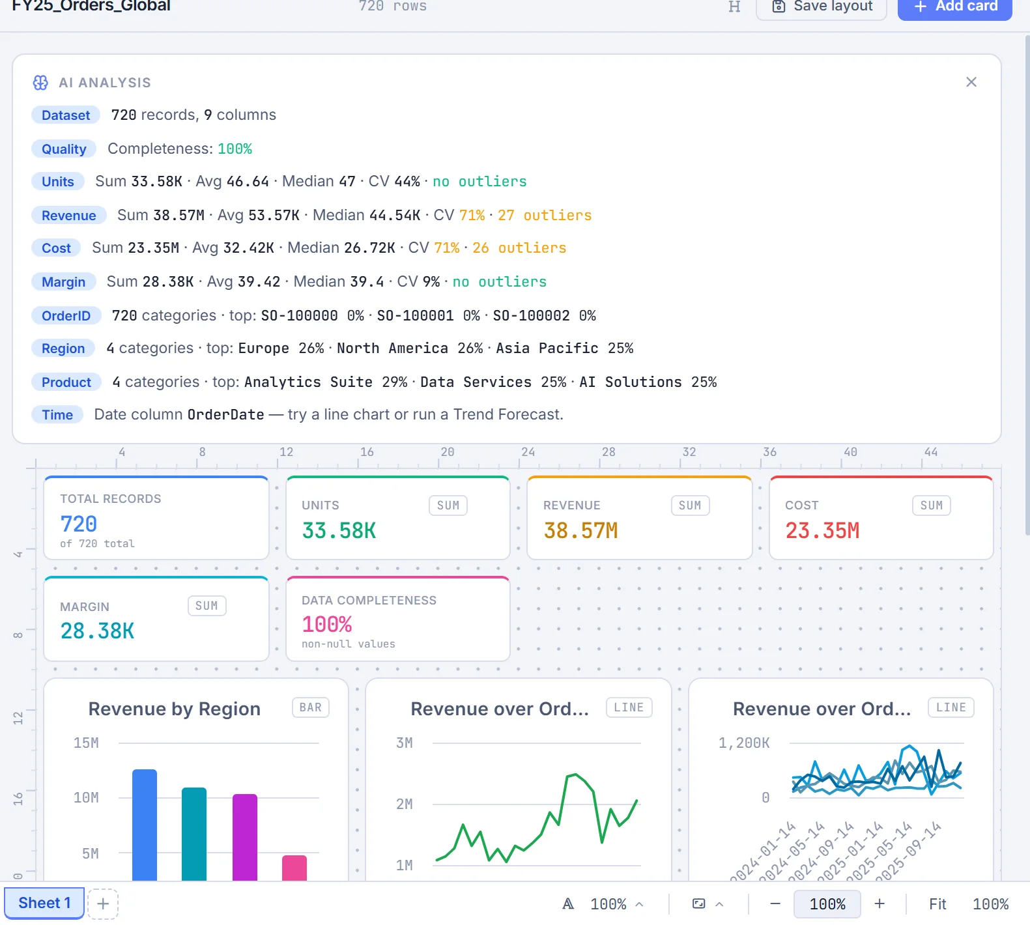The image size is (1030, 925).
Task: Select the Cost tag in AI Analysis
Action: pos(56,248)
